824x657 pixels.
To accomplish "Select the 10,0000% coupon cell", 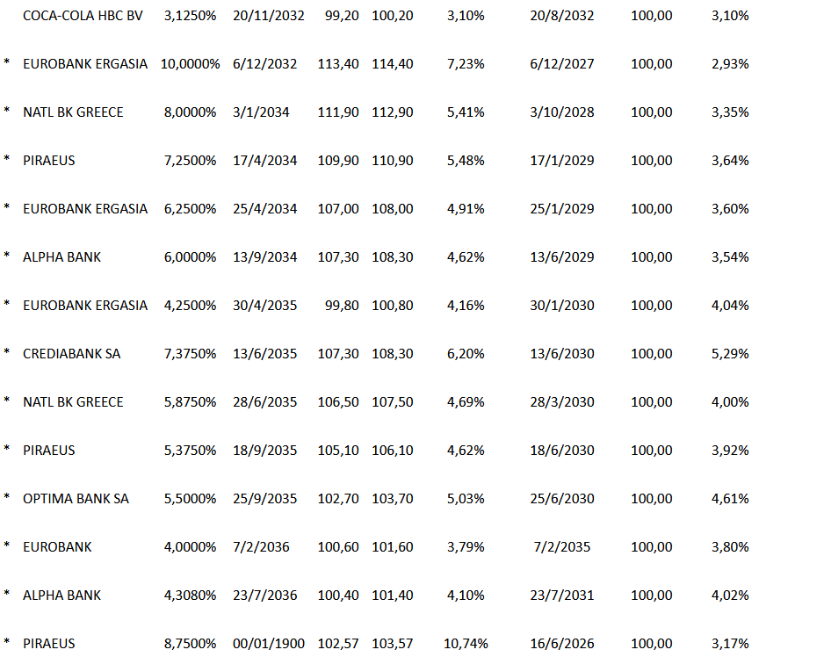I will (190, 64).
